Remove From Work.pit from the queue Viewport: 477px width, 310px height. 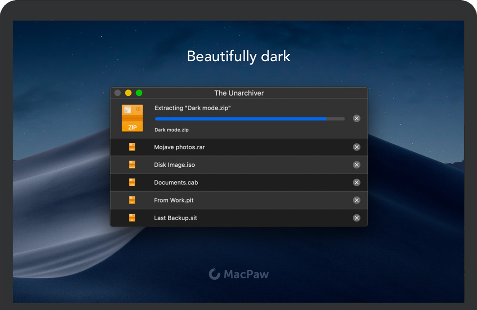point(357,200)
